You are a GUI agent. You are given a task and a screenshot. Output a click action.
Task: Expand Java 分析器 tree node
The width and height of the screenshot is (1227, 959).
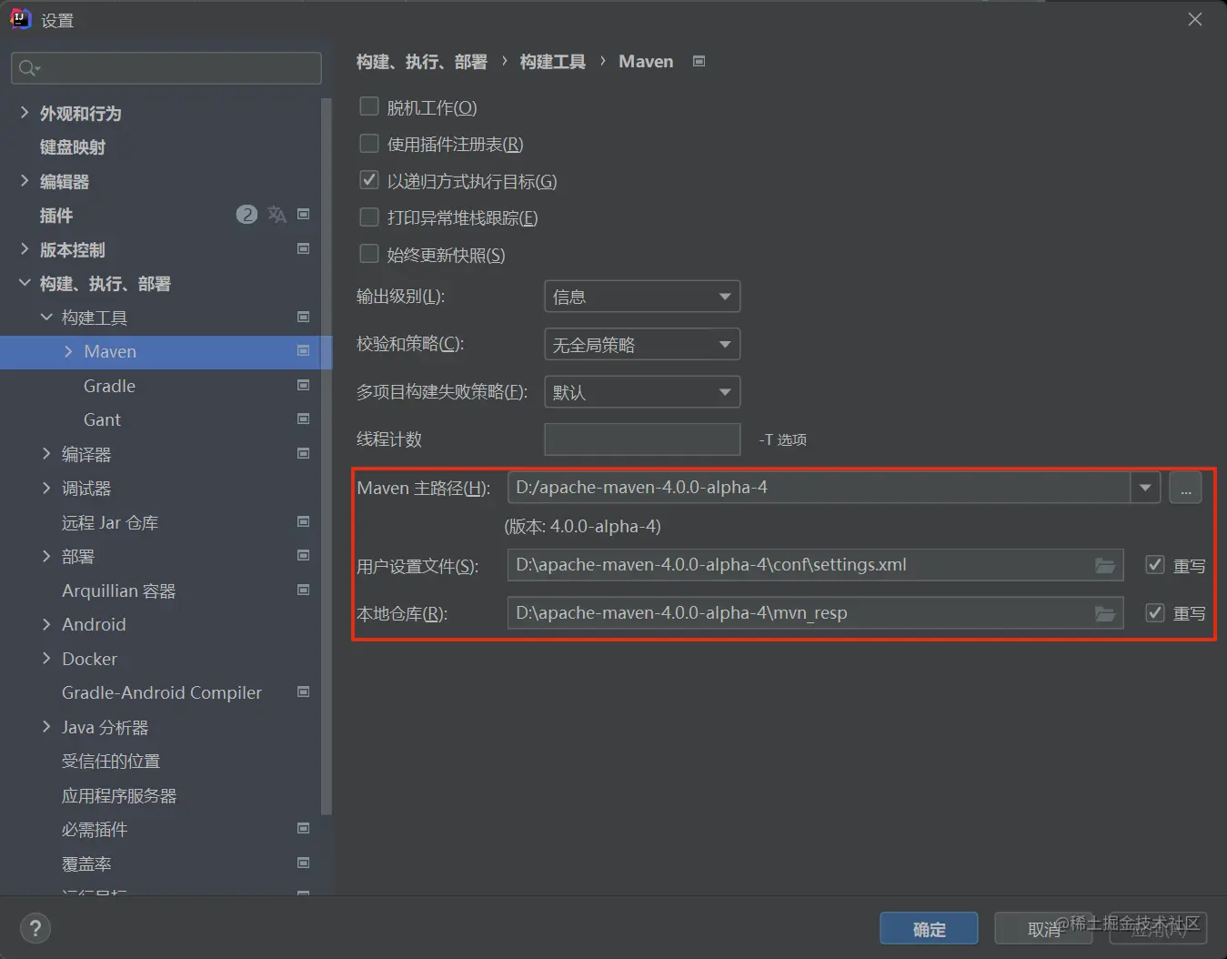pyautogui.click(x=46, y=726)
